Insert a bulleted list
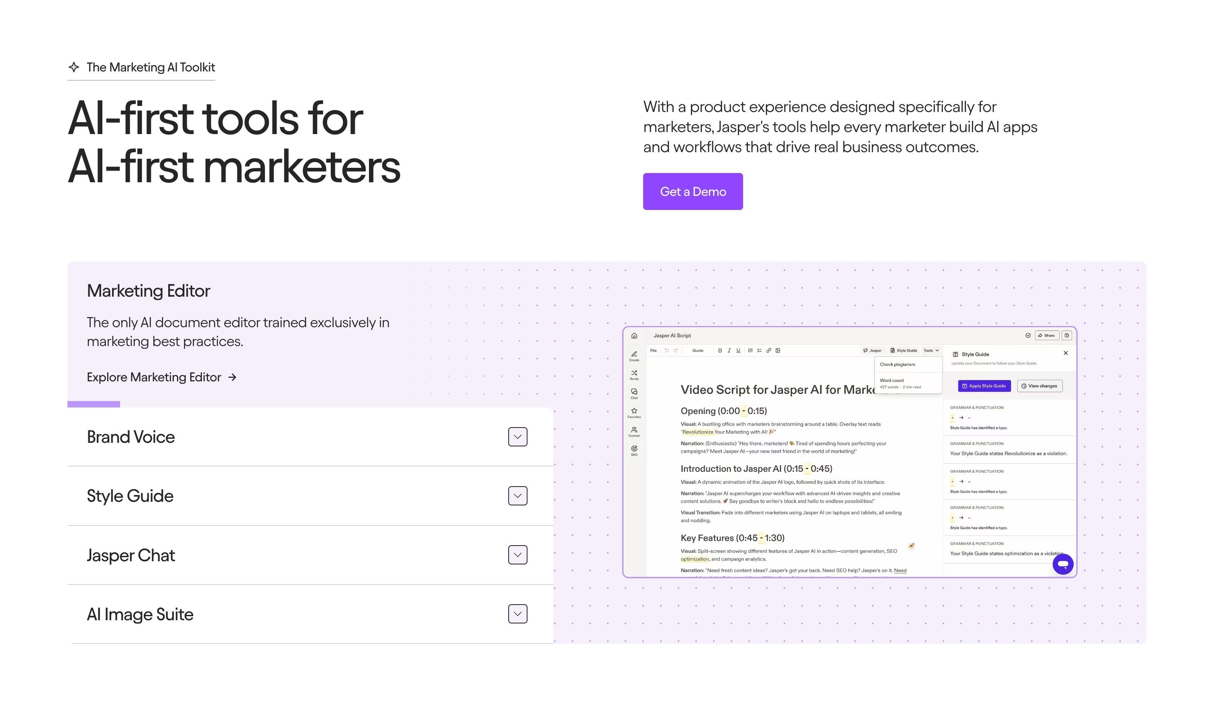This screenshot has width=1214, height=719. coord(750,350)
